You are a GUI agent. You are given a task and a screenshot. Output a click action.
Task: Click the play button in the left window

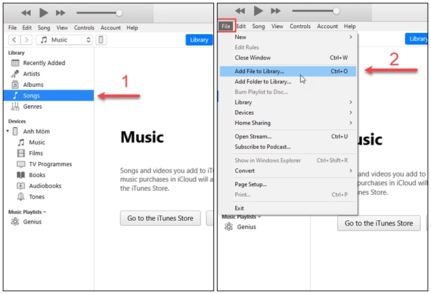click(x=44, y=12)
